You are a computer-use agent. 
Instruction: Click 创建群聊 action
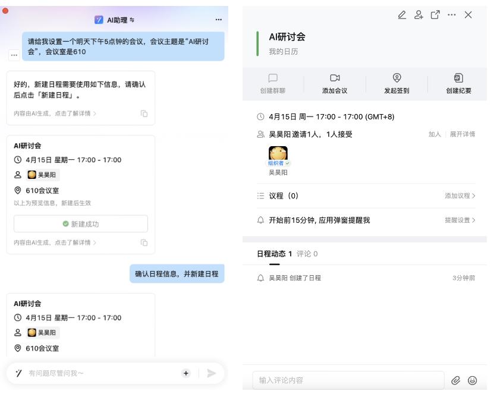273,84
